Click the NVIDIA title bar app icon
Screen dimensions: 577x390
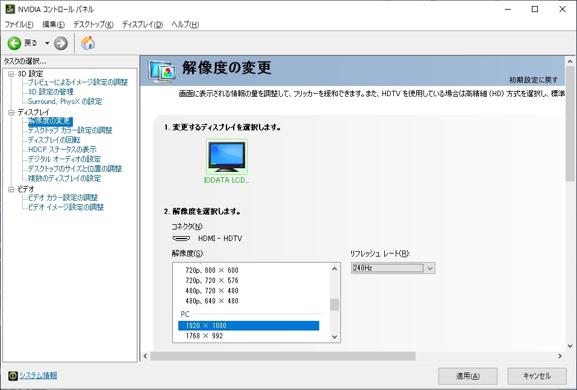(x=10, y=9)
